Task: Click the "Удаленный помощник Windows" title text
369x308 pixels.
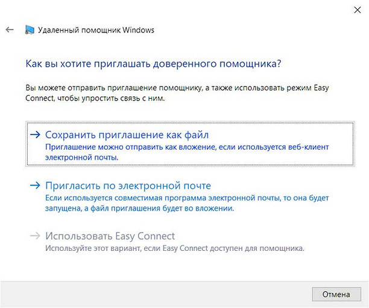Action: (x=96, y=29)
